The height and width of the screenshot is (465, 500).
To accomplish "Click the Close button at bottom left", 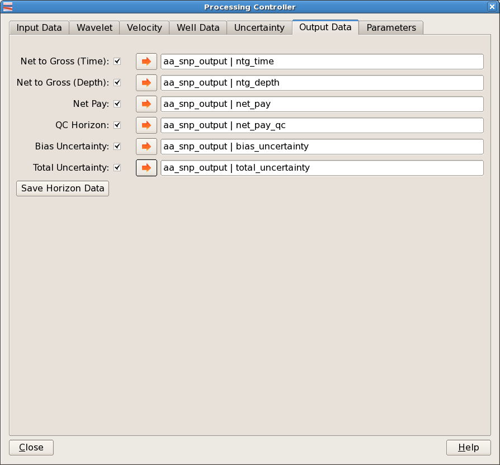I will click(x=31, y=448).
